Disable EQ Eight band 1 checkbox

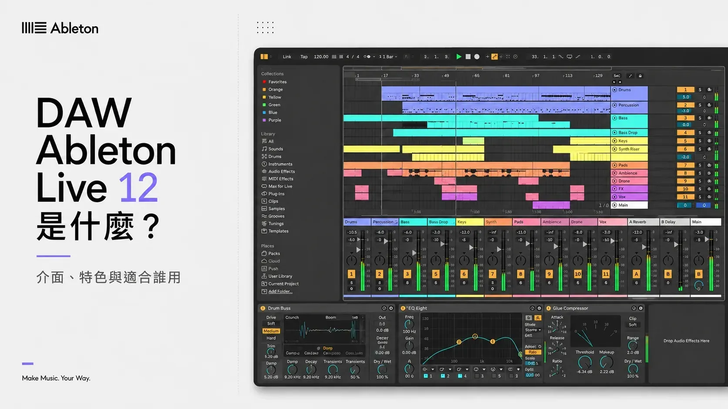coord(425,376)
